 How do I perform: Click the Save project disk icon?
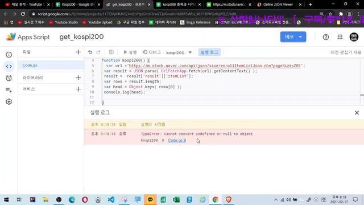[111, 52]
